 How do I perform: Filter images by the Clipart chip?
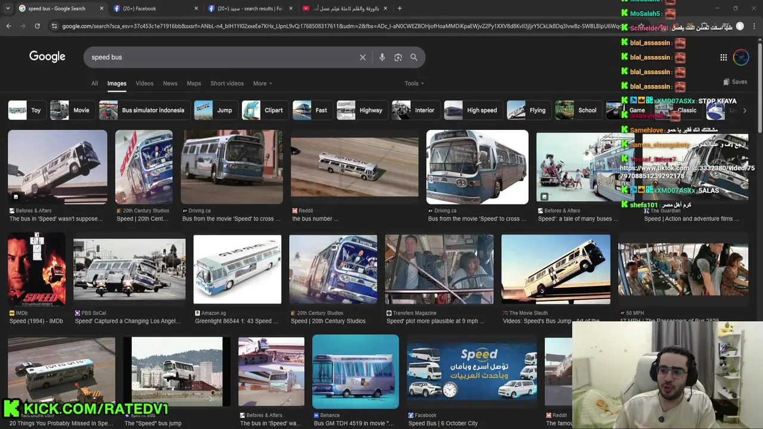[x=264, y=110]
